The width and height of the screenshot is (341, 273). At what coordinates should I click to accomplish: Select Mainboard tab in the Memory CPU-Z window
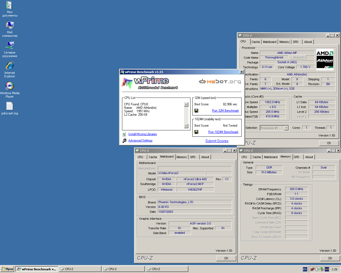click(271, 157)
